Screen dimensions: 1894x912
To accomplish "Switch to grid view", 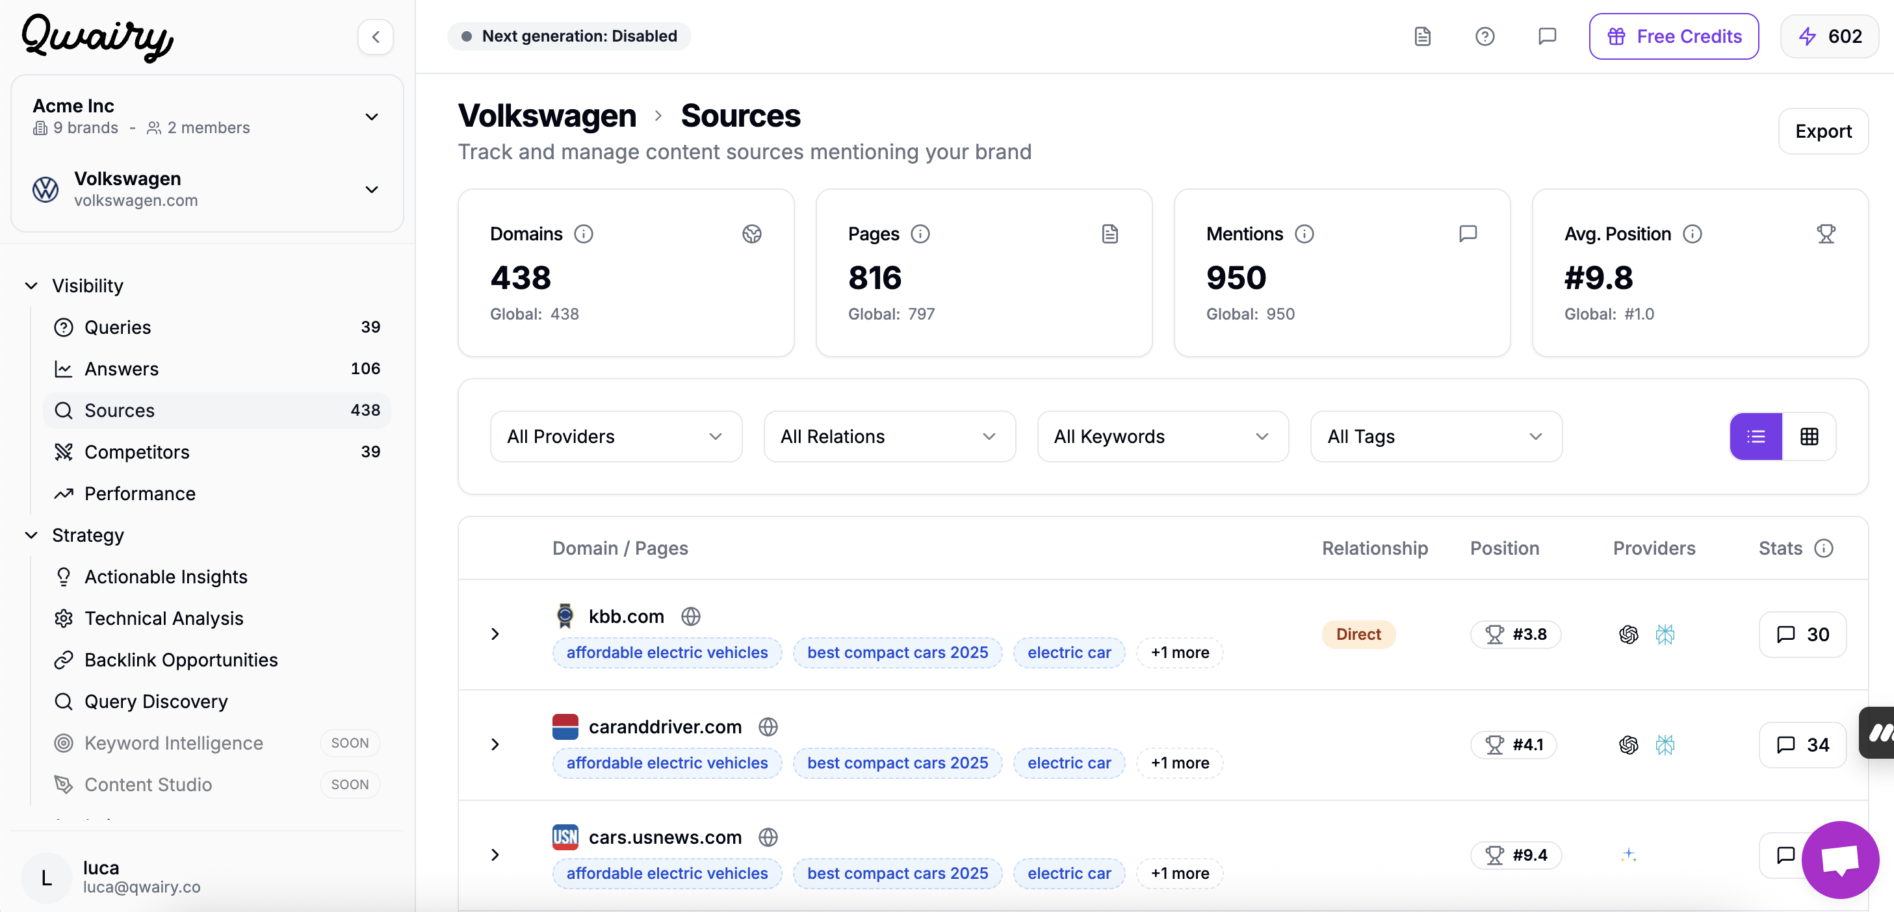I will pyautogui.click(x=1810, y=437).
